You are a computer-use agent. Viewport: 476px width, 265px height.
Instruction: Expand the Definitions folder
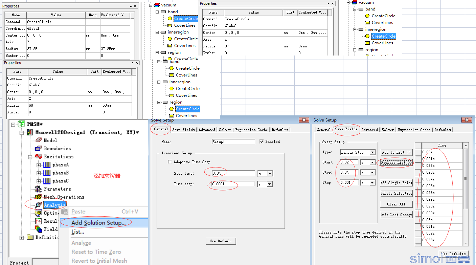(22, 237)
